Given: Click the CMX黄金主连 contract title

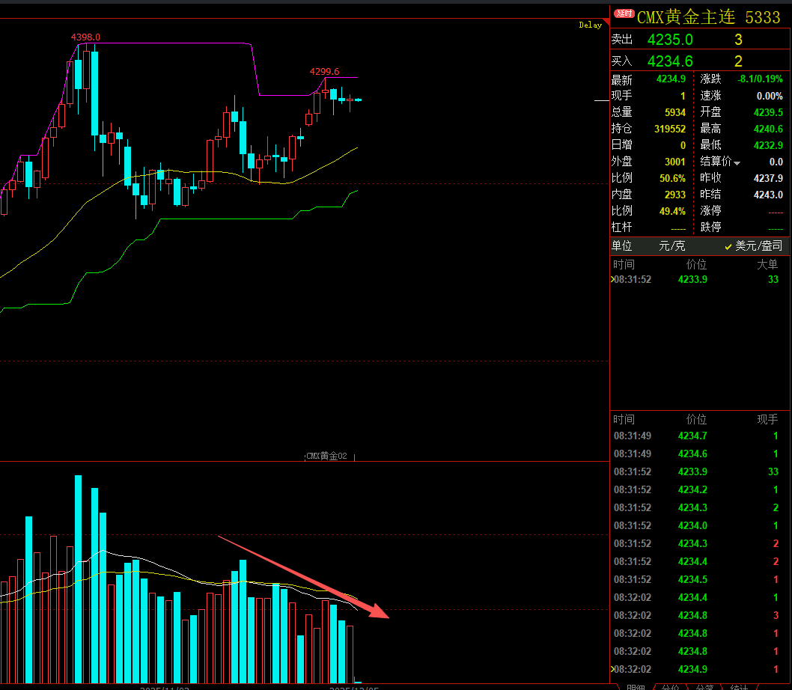Looking at the screenshot, I should point(686,16).
